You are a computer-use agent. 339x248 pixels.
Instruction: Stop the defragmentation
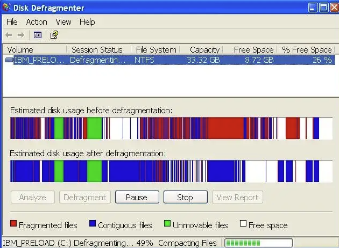point(185,197)
